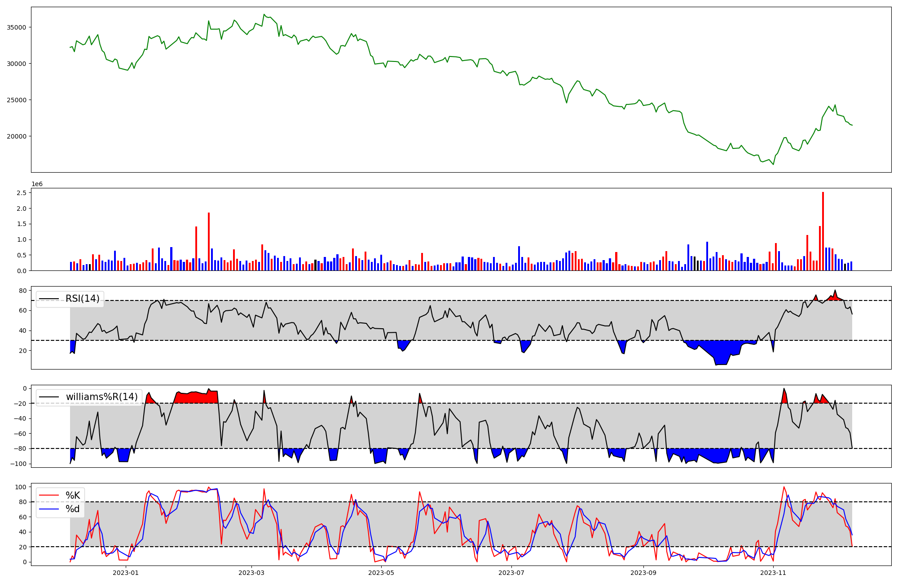Click the 2023-03 x-axis date label
The width and height of the screenshot is (898, 583).
pos(251,573)
